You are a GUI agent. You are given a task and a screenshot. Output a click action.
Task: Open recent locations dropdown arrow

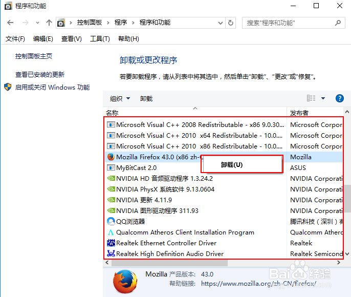tap(37, 23)
